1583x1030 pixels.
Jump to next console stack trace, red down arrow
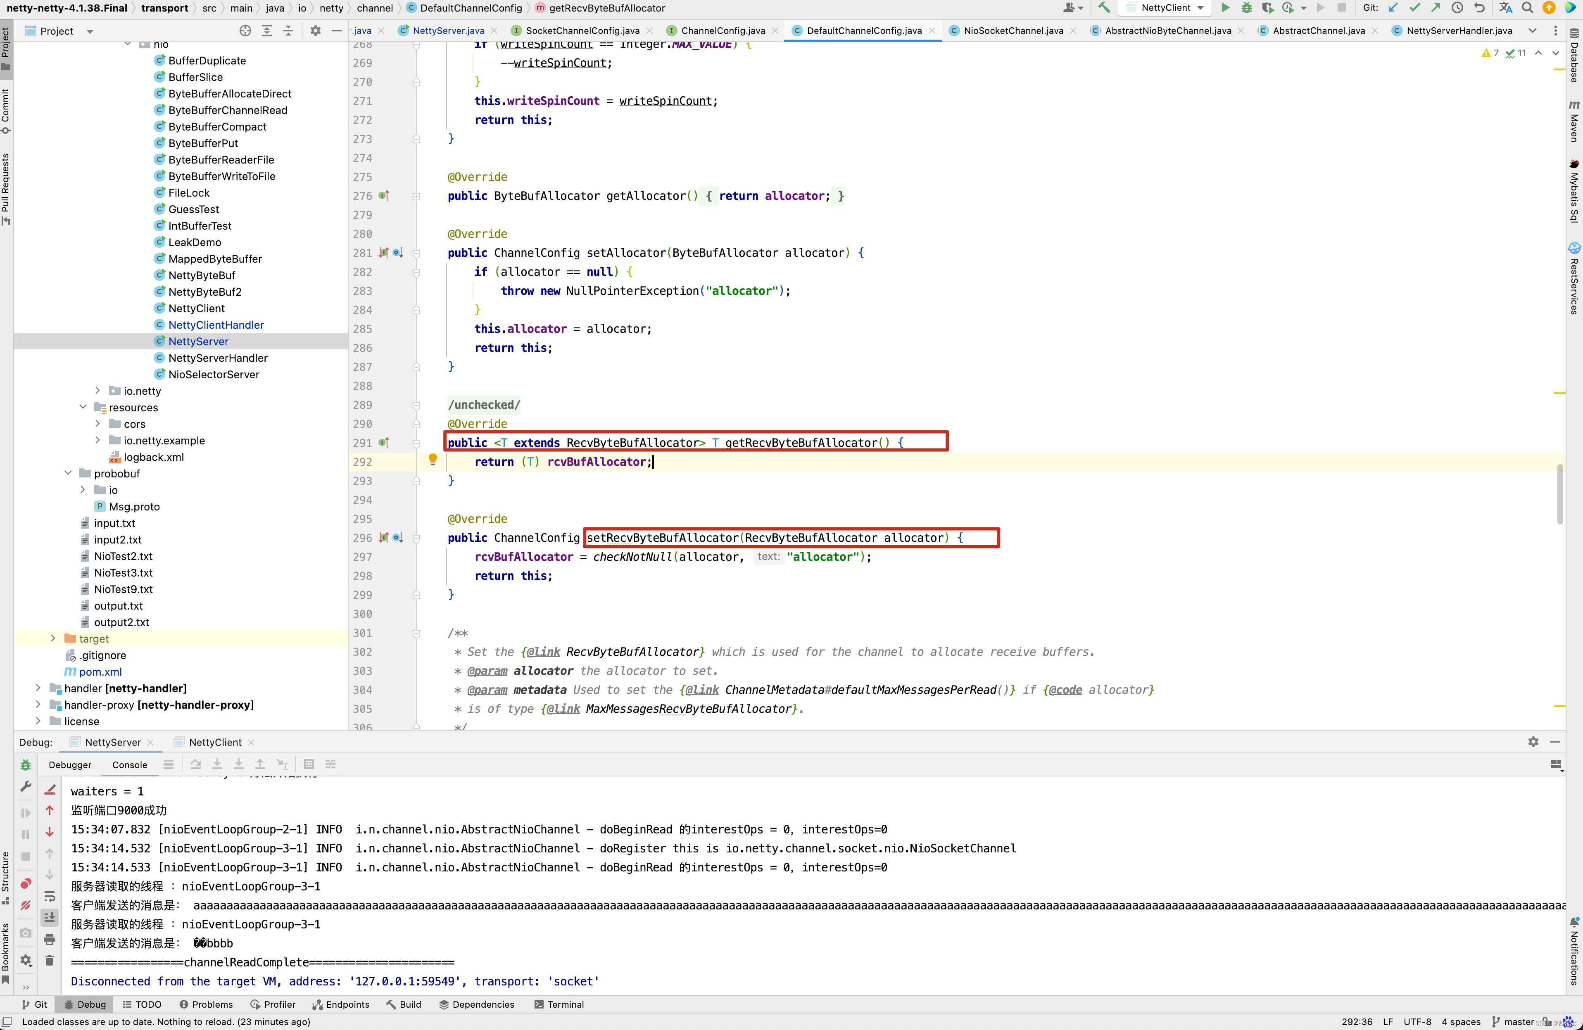[49, 832]
